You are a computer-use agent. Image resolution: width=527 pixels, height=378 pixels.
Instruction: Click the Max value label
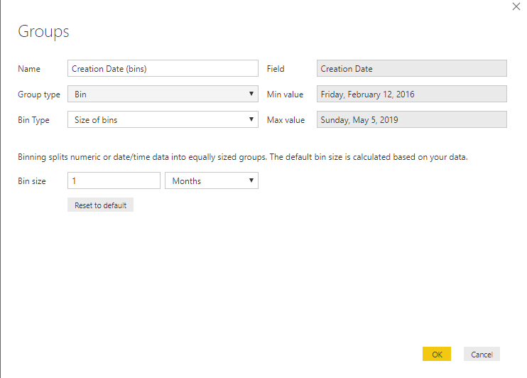(x=286, y=119)
